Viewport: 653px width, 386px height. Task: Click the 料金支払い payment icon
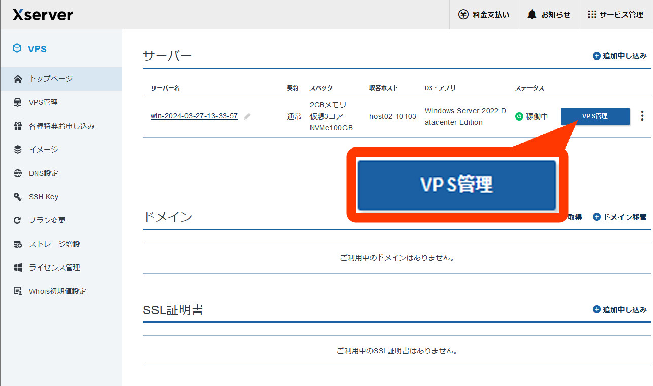pyautogui.click(x=463, y=14)
